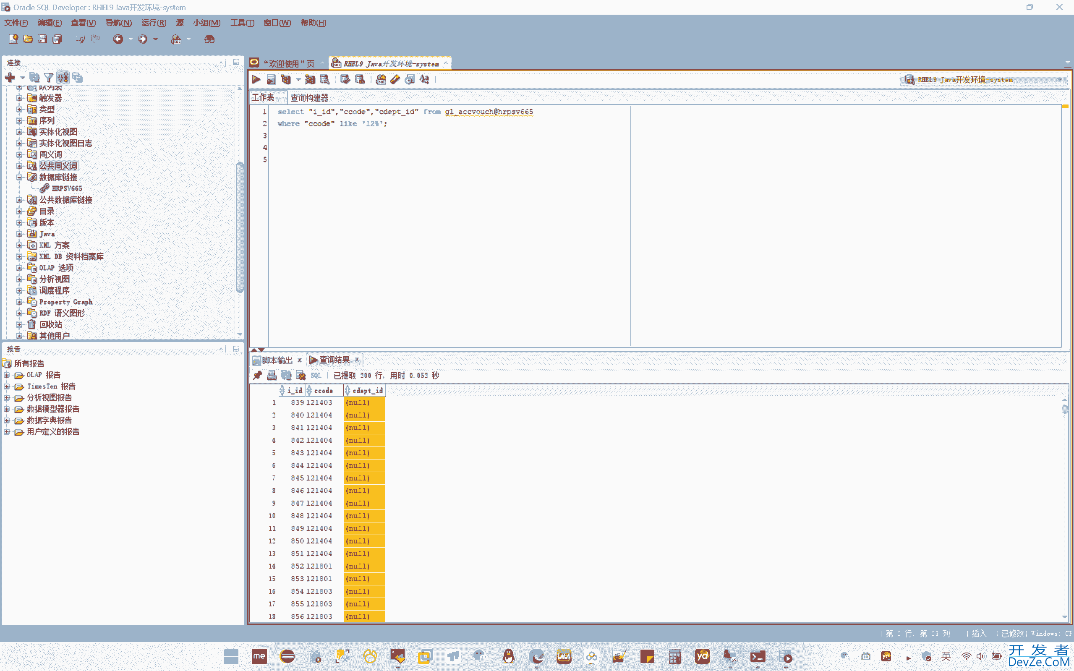Click the Back navigation arrow icon

pos(118,39)
